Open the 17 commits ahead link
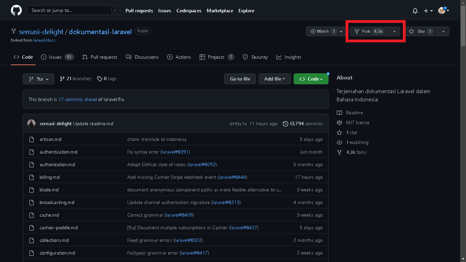Image resolution: width=466 pixels, height=262 pixels. tap(78, 99)
